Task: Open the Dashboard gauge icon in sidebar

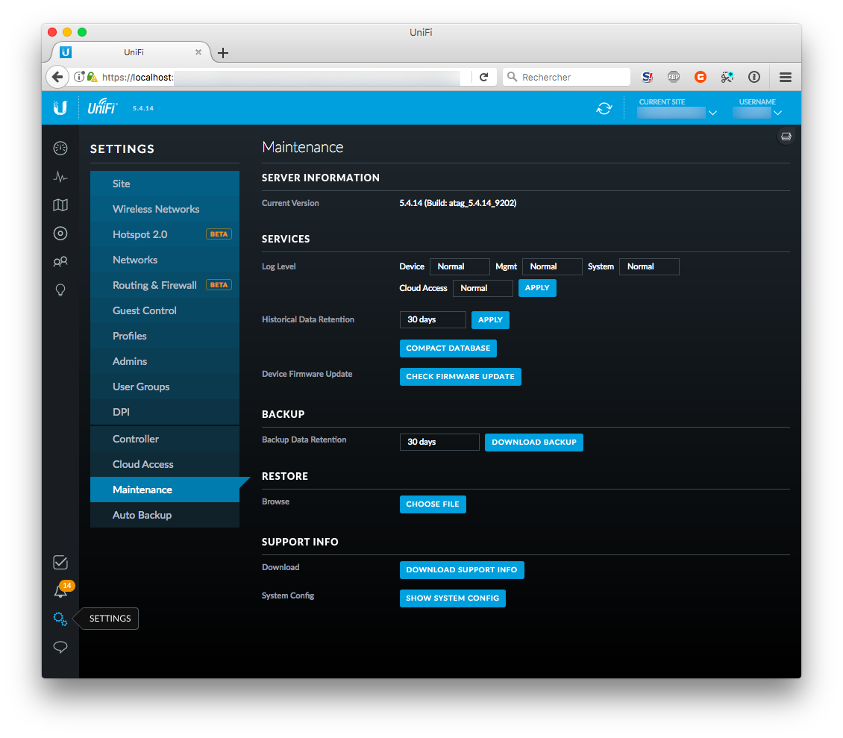Action: [60, 148]
